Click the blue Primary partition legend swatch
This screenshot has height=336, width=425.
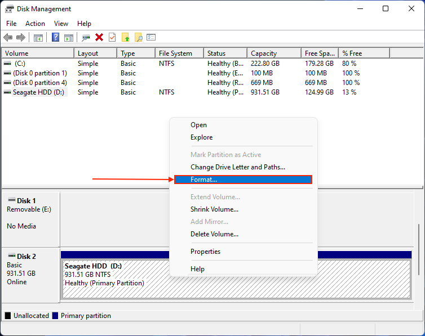pos(55,316)
